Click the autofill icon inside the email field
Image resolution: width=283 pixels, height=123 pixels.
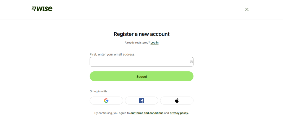(191, 62)
